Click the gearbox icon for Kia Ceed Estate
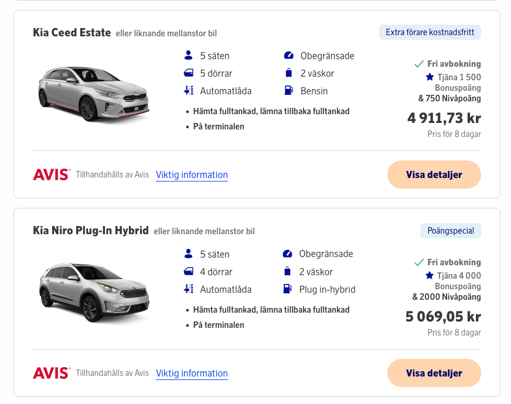Screen dimensions: 511x404 coord(188,91)
